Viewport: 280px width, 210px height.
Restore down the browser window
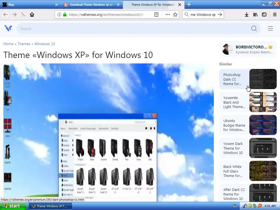[x=270, y=4]
